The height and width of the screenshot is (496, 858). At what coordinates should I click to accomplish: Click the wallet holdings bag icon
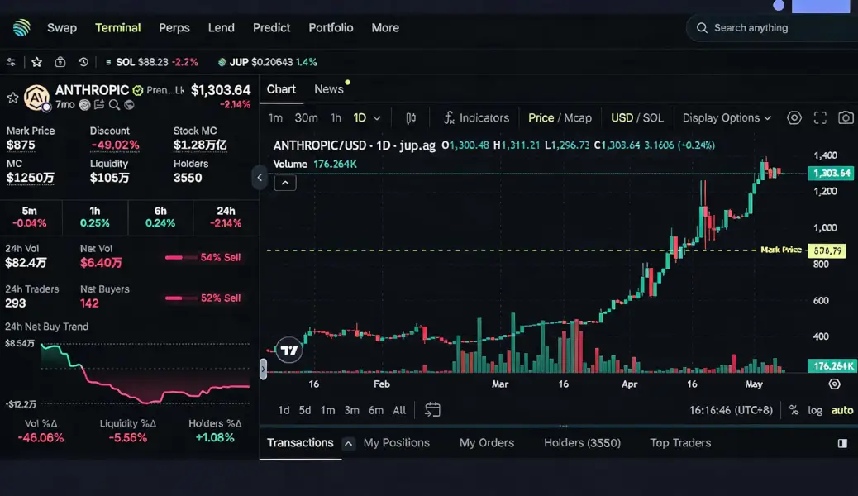pyautogui.click(x=60, y=62)
